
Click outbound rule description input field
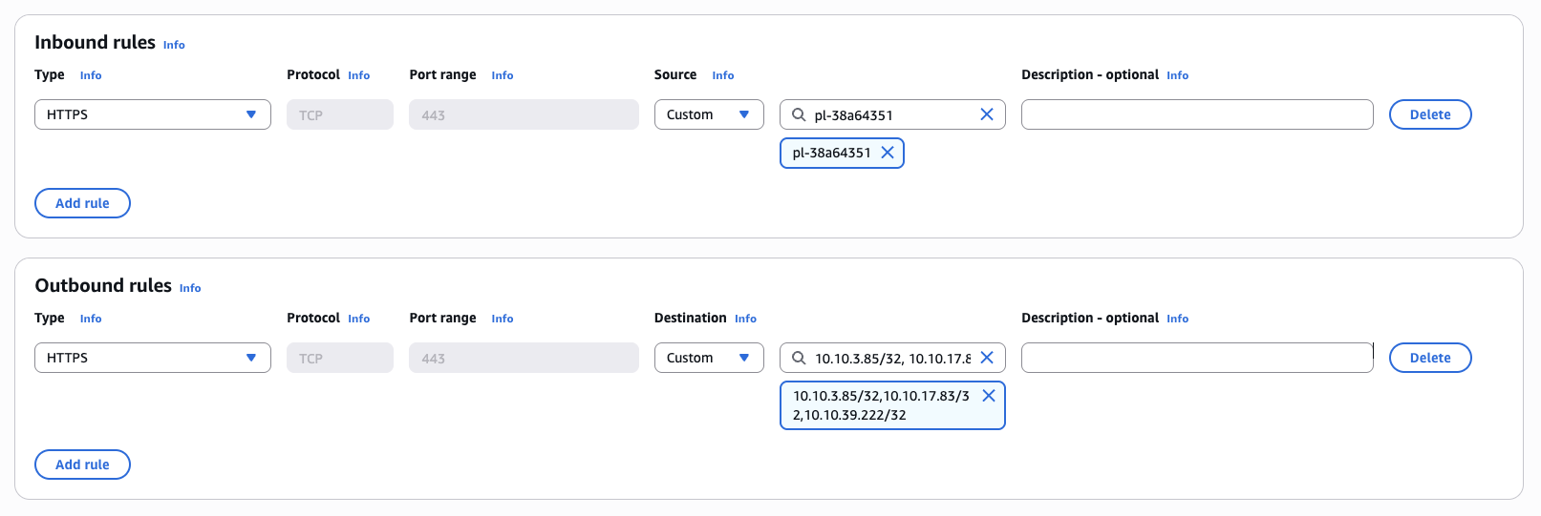pos(1196,358)
